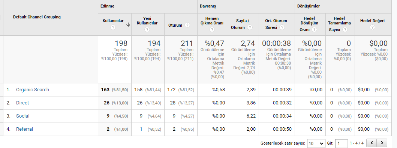Open help icon under Kullanıcılar header
The height and width of the screenshot is (148, 397).
pyautogui.click(x=113, y=27)
